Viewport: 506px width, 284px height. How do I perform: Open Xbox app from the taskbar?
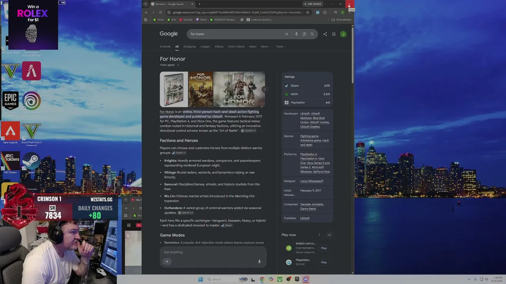point(279,279)
